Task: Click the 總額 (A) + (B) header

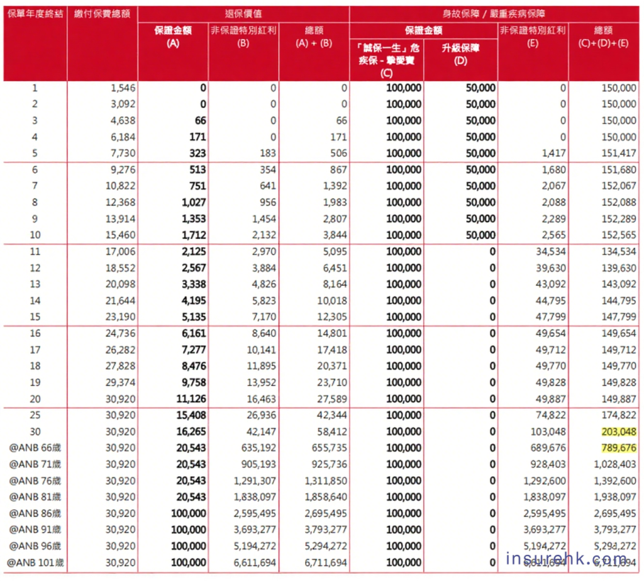Action: coord(314,36)
